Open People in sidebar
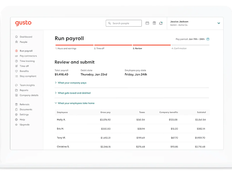 [x=24, y=42]
